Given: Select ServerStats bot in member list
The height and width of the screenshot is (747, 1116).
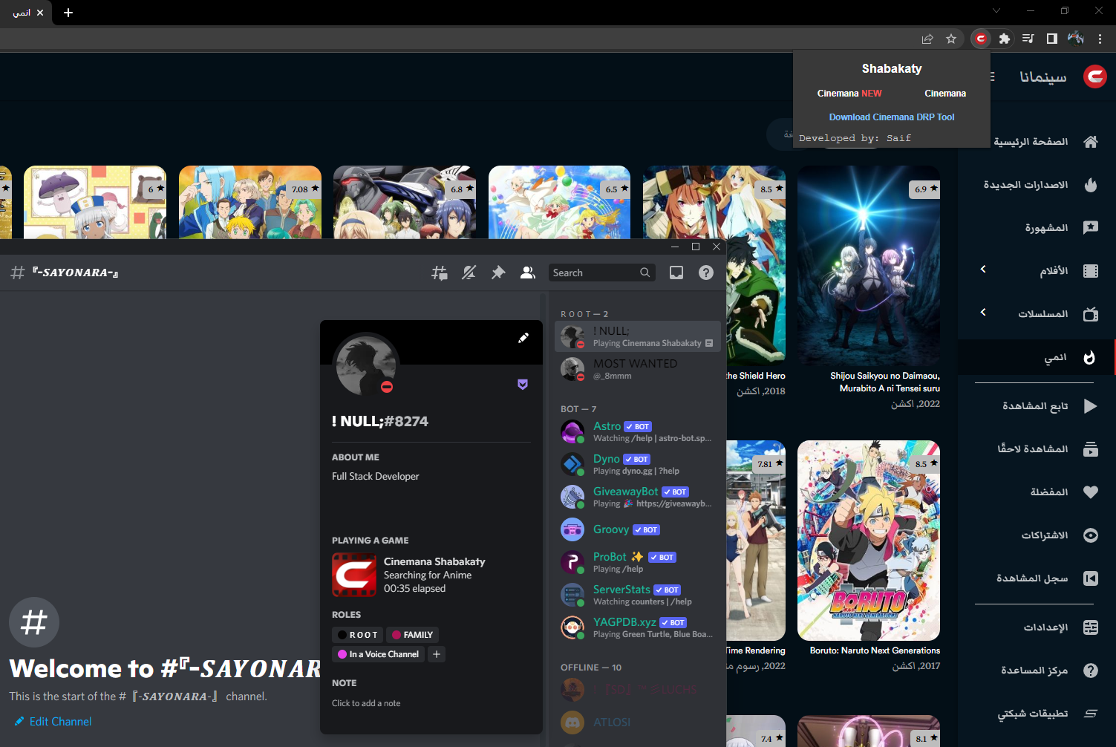Looking at the screenshot, I should click(x=638, y=595).
